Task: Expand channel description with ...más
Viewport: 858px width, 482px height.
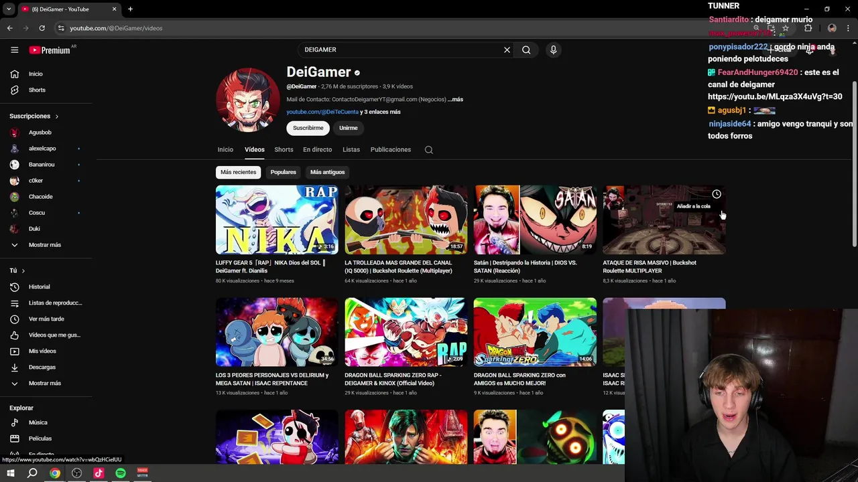Action: 456,99
